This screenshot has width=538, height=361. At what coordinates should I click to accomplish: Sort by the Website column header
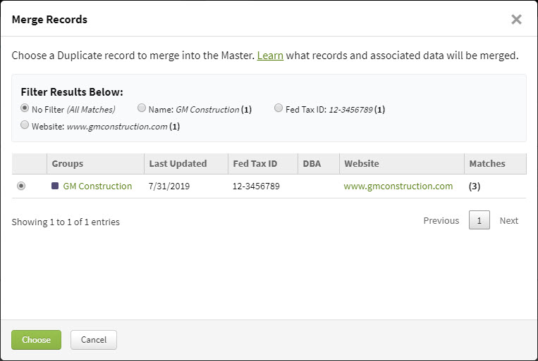pyautogui.click(x=402, y=164)
